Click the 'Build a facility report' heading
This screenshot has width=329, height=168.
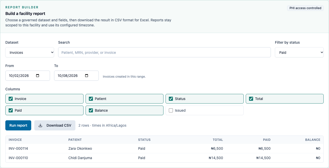[x=25, y=13]
